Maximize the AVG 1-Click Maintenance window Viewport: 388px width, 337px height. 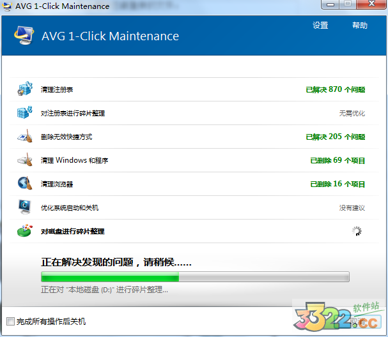click(348, 4)
